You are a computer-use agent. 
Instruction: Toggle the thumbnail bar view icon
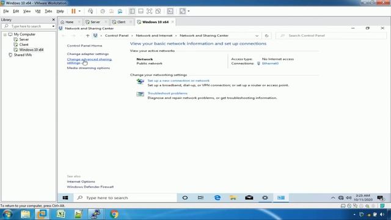(x=141, y=11)
